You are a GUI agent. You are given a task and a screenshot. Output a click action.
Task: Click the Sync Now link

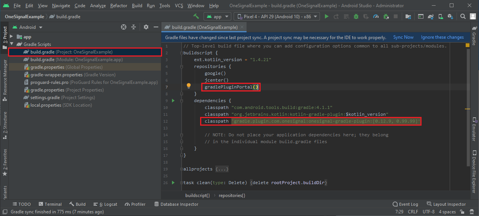[403, 37]
